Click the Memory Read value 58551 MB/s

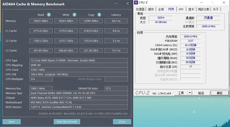(x=41, y=21)
